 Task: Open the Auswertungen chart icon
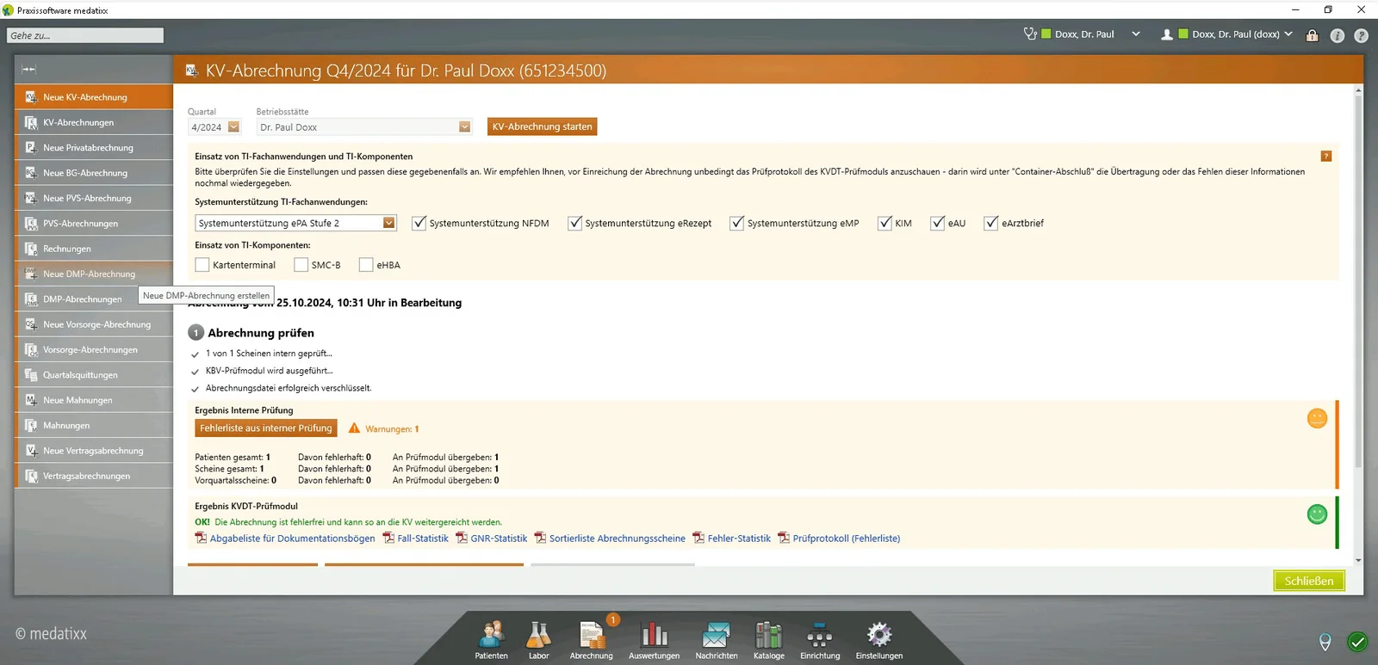point(654,640)
